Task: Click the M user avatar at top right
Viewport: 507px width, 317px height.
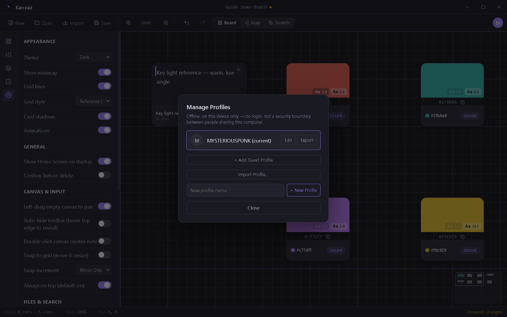Action: pyautogui.click(x=498, y=23)
